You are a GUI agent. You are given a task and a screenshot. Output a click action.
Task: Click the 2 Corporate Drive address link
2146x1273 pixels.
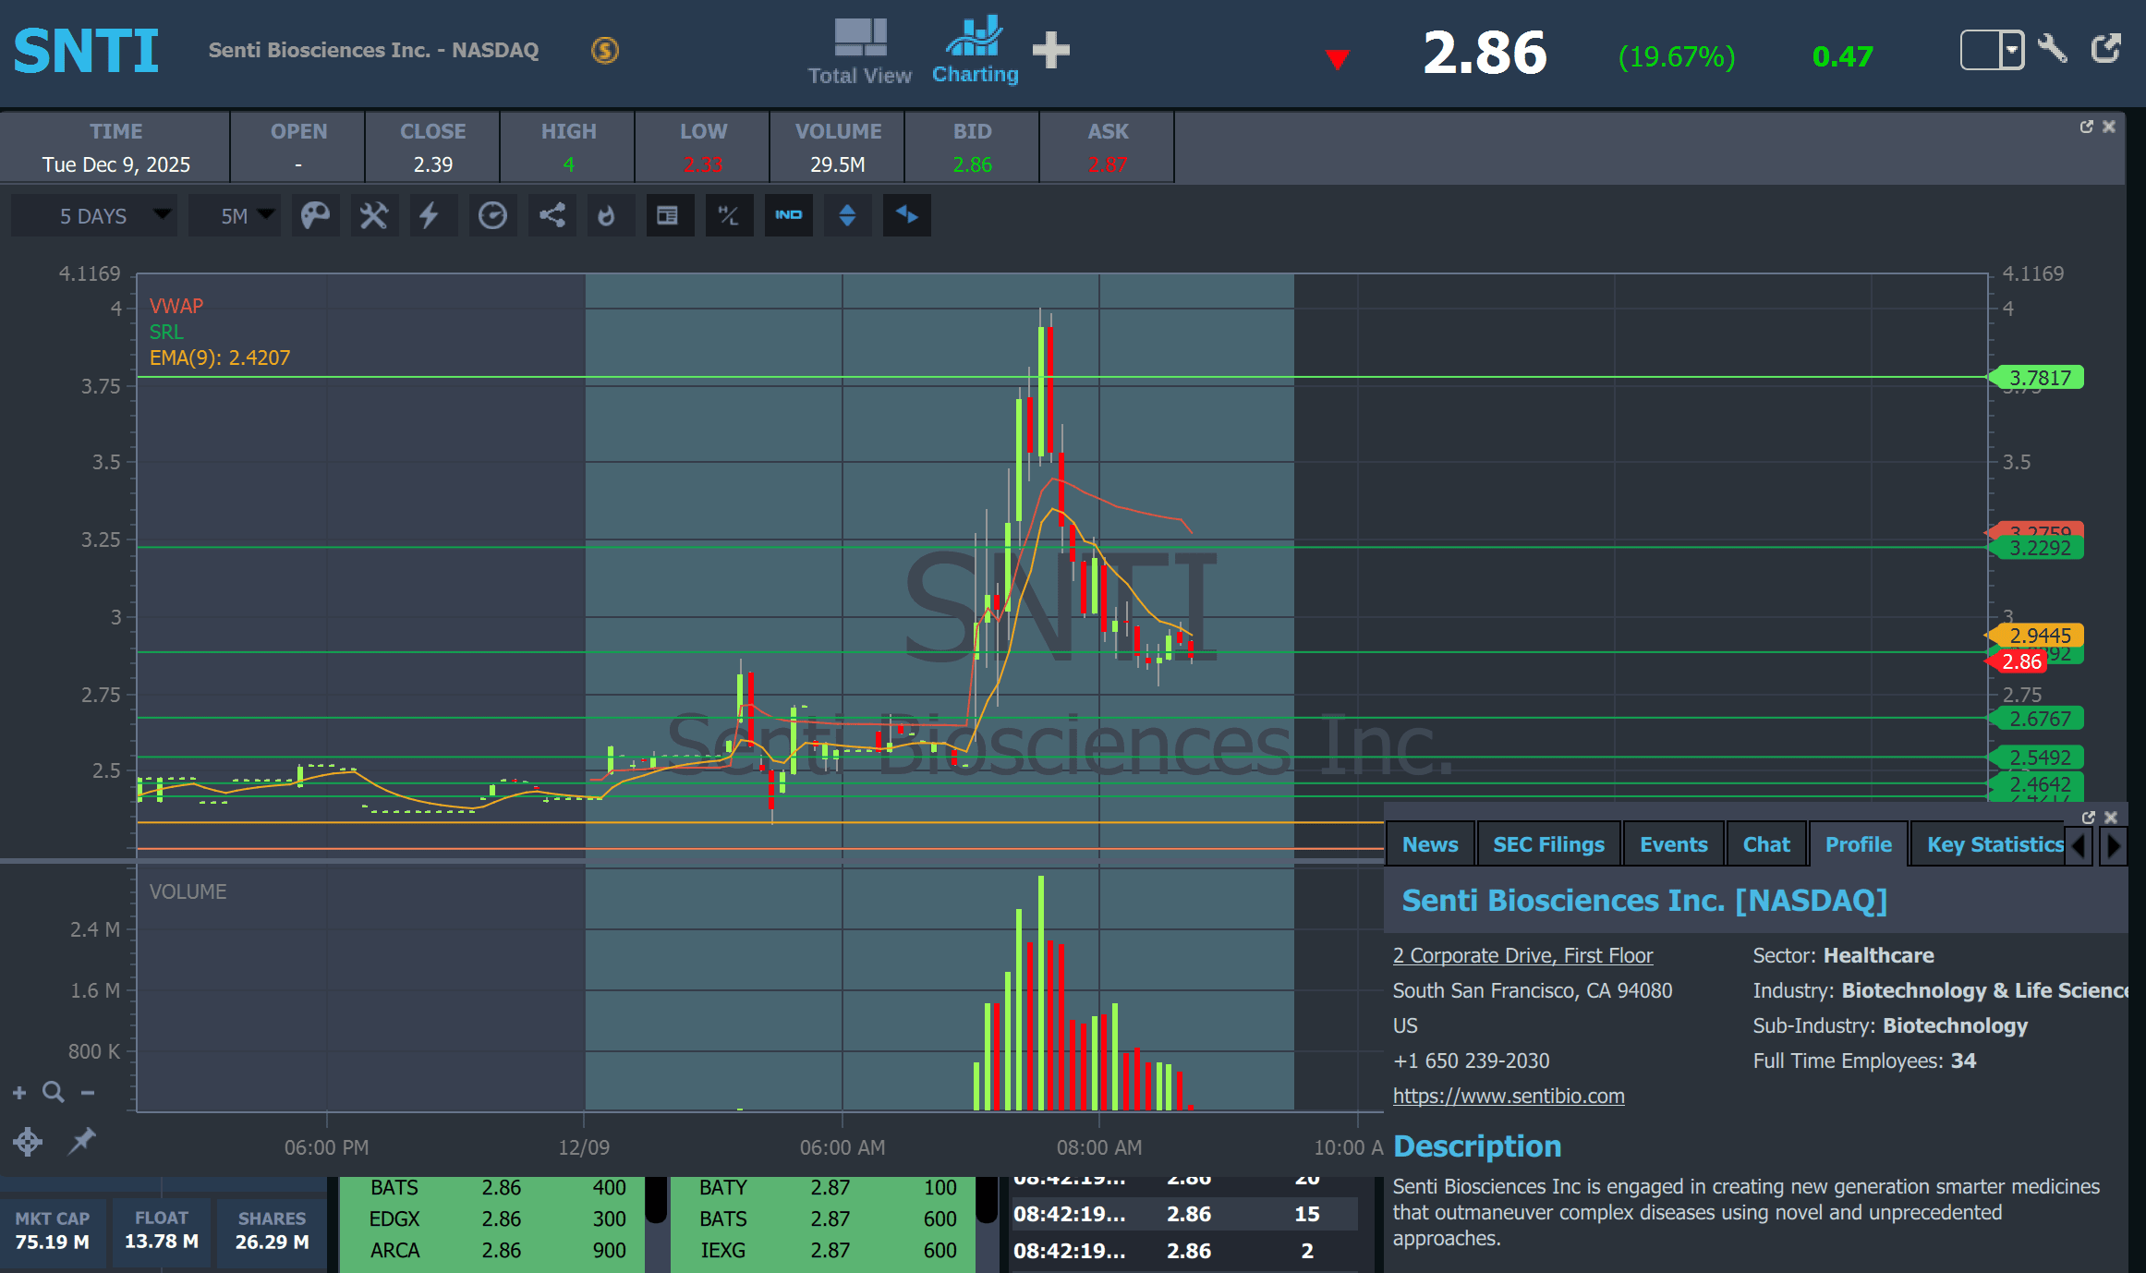pos(1522,955)
